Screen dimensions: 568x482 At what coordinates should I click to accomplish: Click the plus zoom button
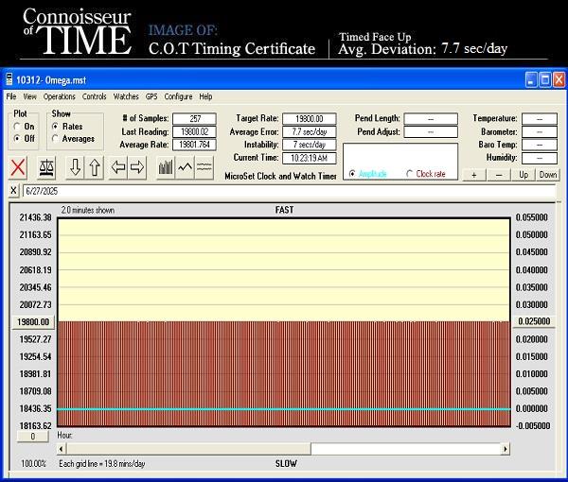(474, 175)
